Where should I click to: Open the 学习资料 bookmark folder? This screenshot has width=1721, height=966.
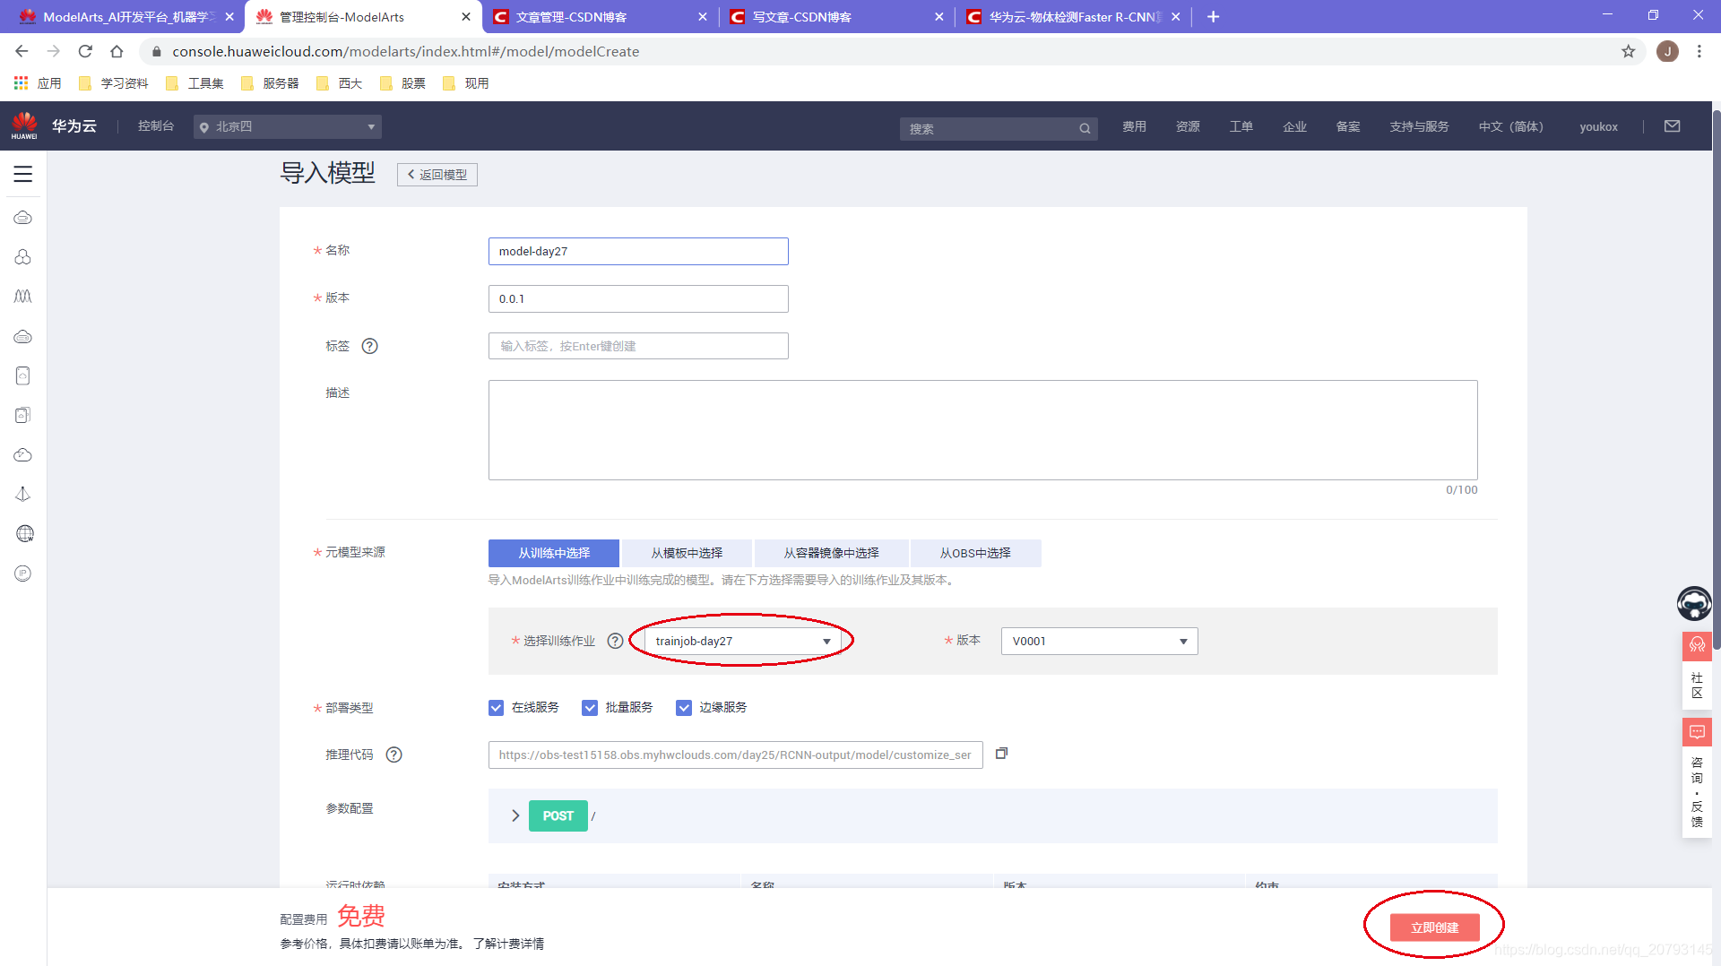[x=114, y=83]
